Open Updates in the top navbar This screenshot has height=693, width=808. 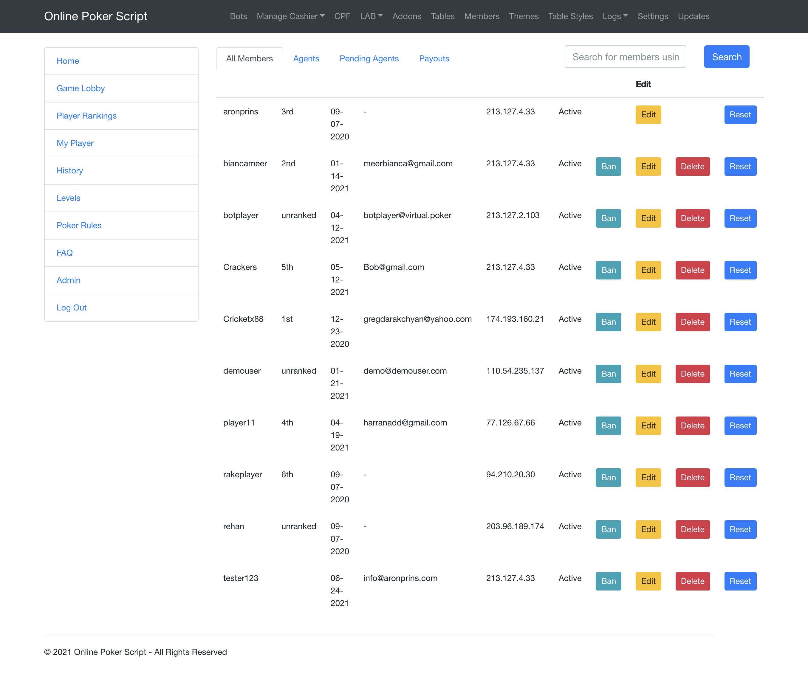pos(693,16)
